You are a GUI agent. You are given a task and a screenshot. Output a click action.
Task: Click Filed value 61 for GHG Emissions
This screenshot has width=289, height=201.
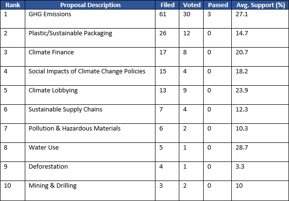coord(163,14)
